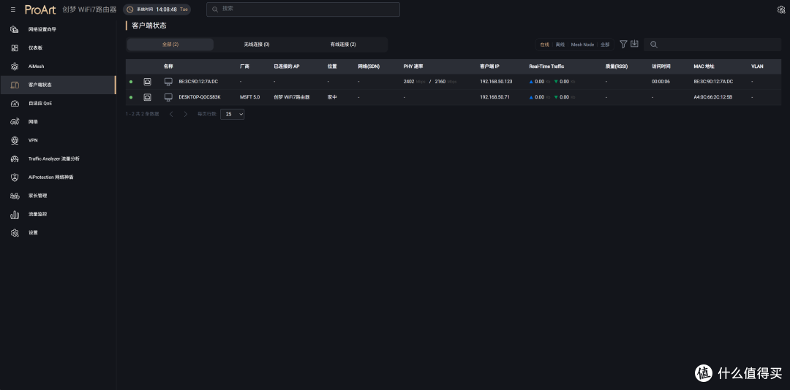
Task: Click the 创梦 WiFi7路由器 connected AP cell
Action: coord(292,97)
